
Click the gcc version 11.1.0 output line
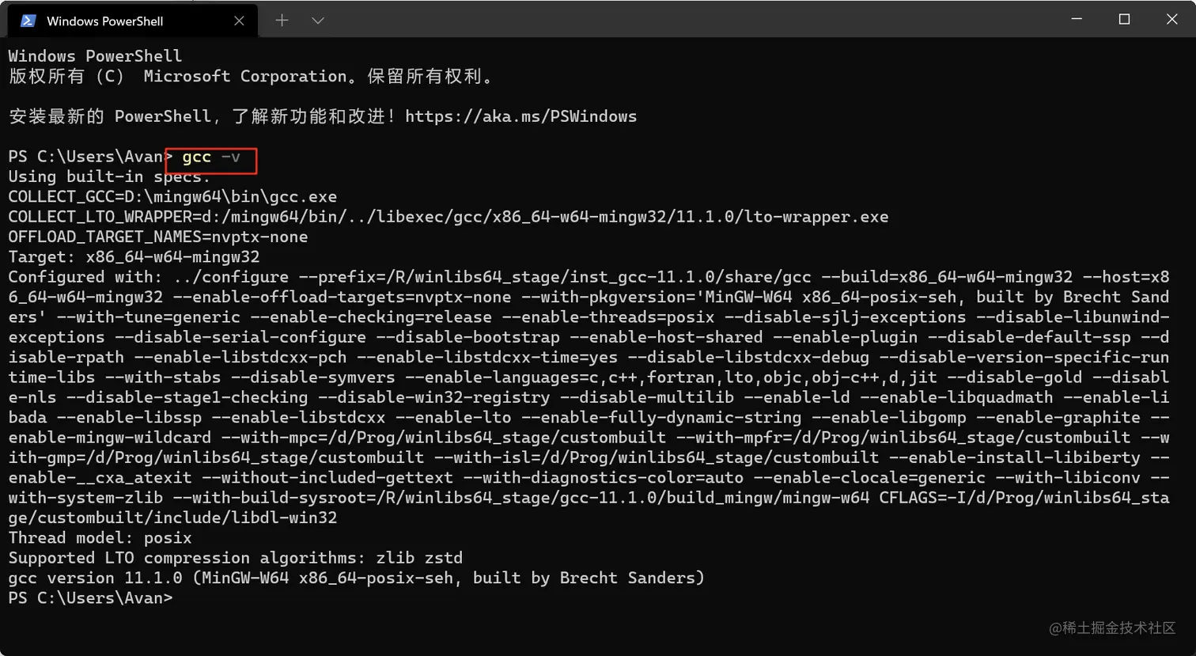pyautogui.click(x=356, y=578)
